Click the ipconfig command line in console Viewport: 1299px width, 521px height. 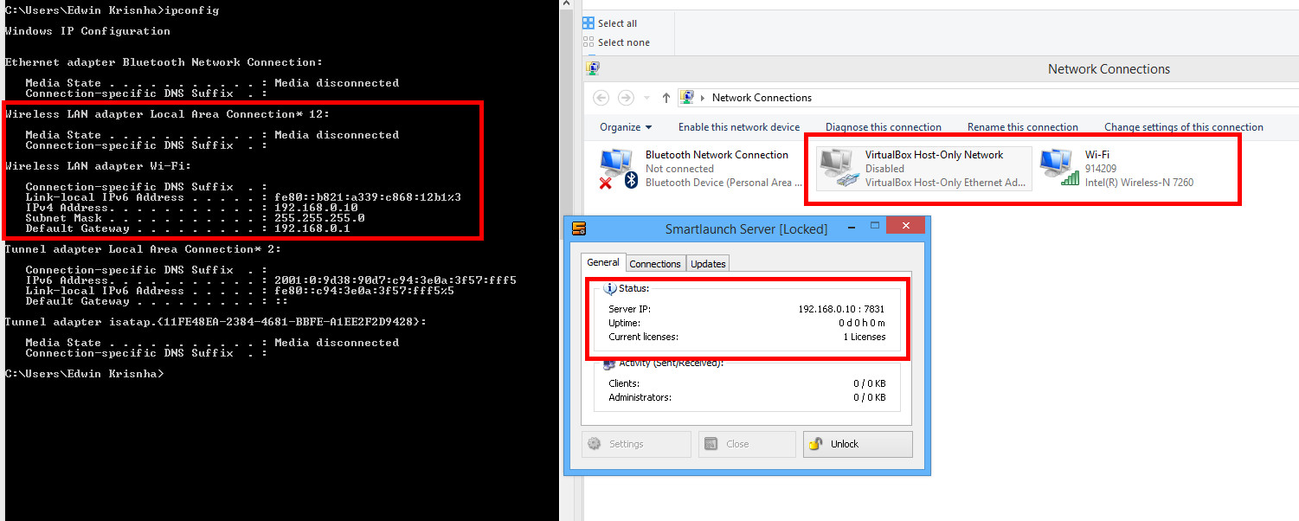[x=112, y=10]
